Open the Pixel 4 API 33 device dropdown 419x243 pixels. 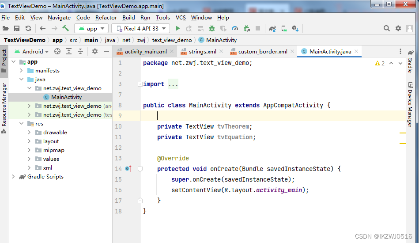141,28
